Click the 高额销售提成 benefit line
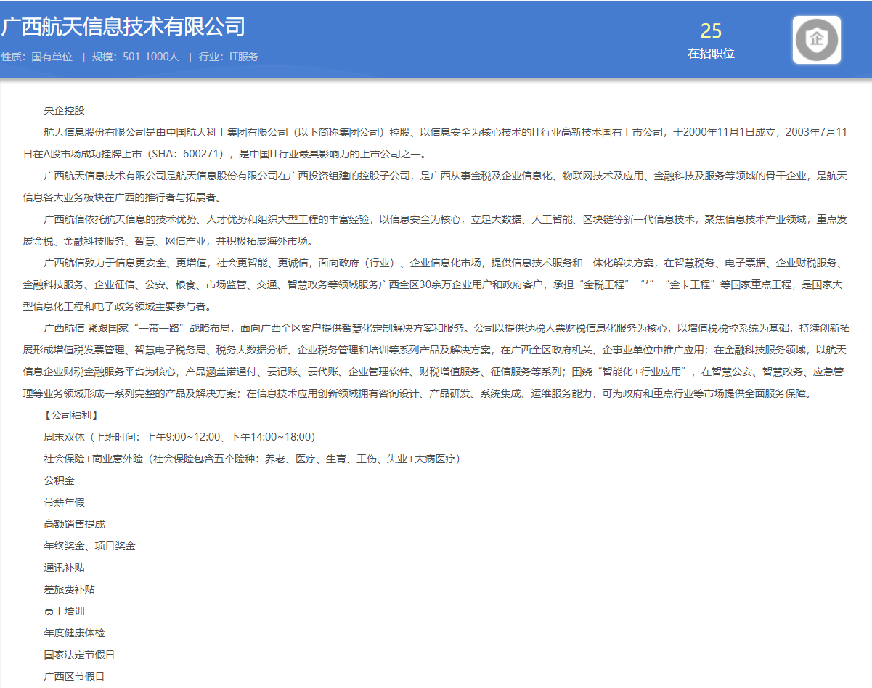 coord(75,524)
